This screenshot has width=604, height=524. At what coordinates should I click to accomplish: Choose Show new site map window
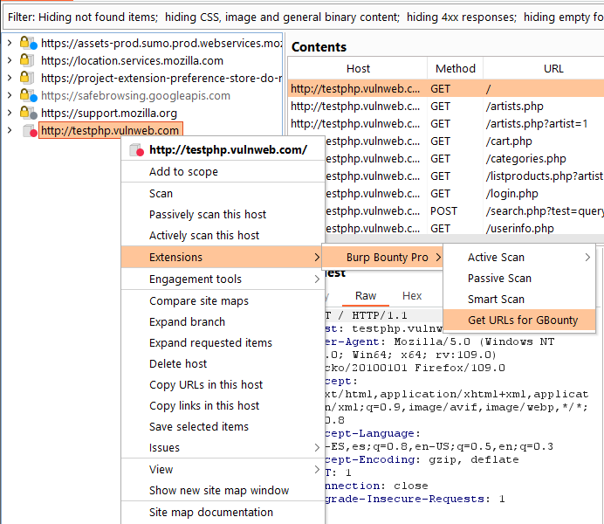point(223,491)
